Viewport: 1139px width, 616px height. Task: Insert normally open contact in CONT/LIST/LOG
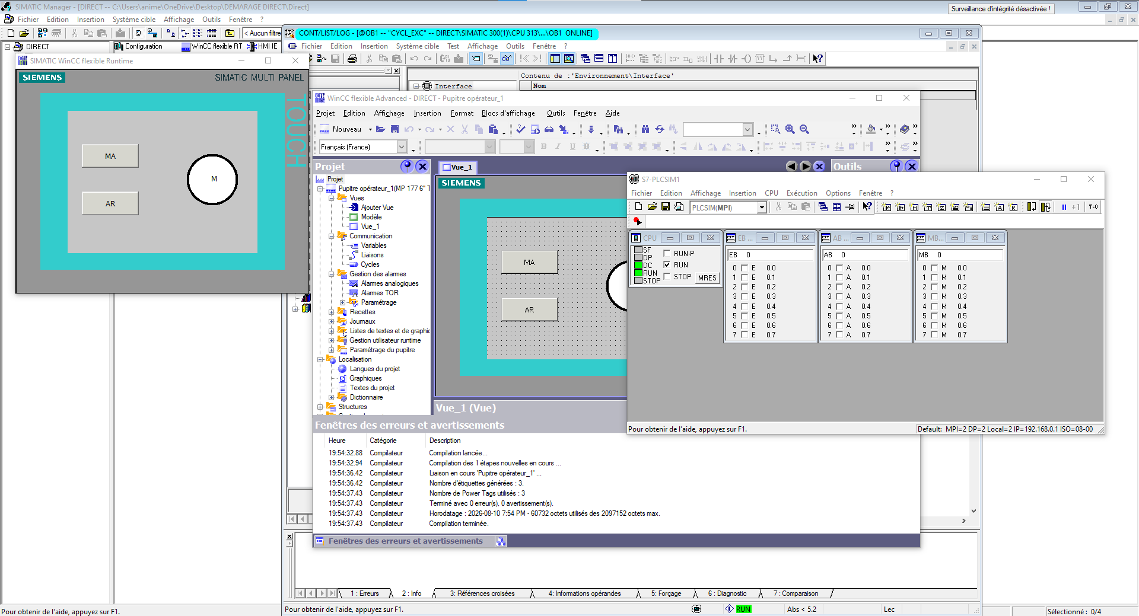pos(719,59)
